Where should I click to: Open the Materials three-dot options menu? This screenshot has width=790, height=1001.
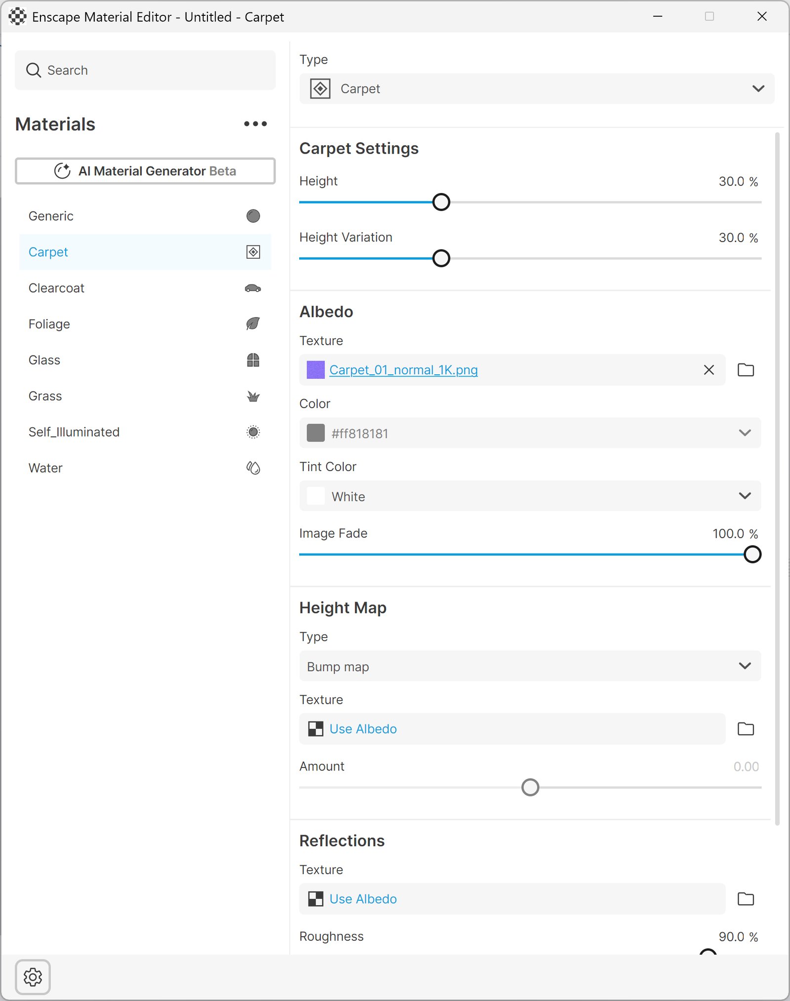pos(255,124)
